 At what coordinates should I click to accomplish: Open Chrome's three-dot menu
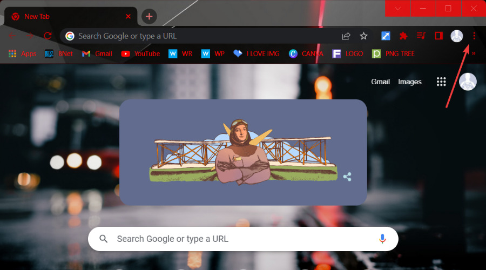pyautogui.click(x=474, y=36)
